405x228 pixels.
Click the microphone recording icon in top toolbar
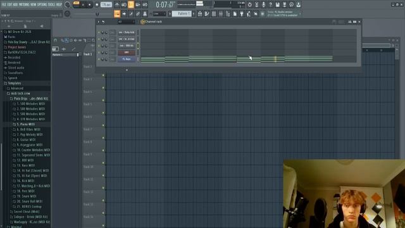pyautogui.click(x=263, y=4)
